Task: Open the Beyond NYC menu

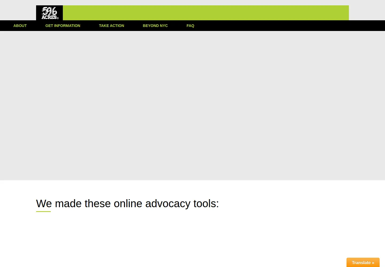Action: [x=155, y=26]
